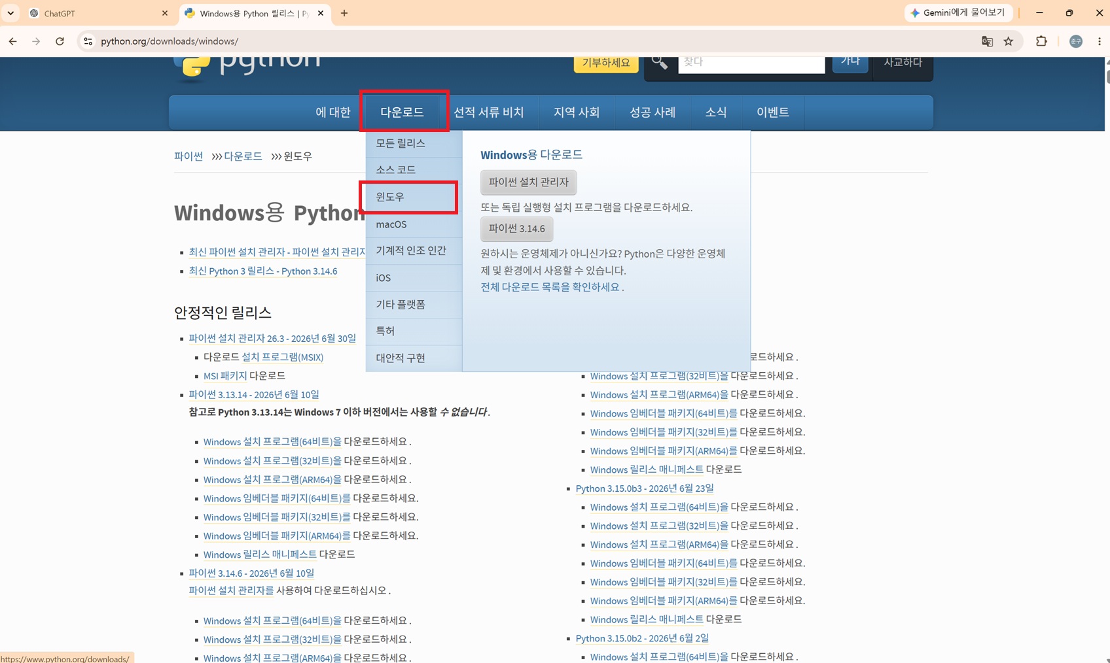1110x663 pixels.
Task: Open 파이썬 3.14.6 - 2026년 6월 10일 link
Action: tap(251, 573)
